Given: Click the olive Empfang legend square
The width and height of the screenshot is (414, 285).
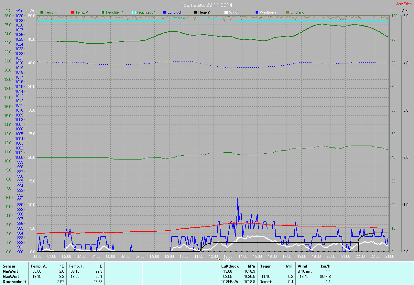Looking at the screenshot, I should (288, 12).
